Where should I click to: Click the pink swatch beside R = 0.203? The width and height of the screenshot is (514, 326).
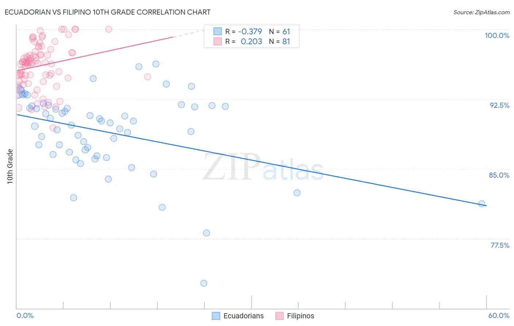tap(218, 41)
